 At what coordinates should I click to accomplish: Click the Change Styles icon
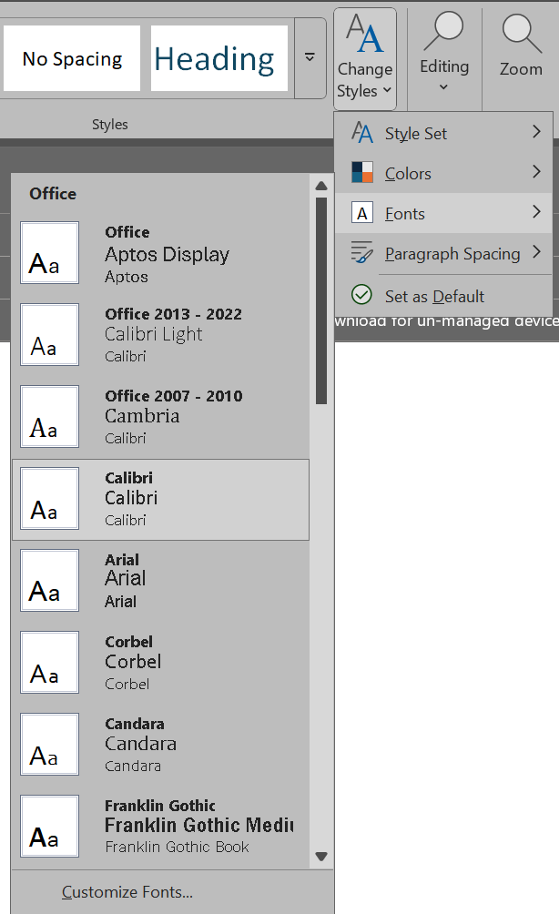364,32
